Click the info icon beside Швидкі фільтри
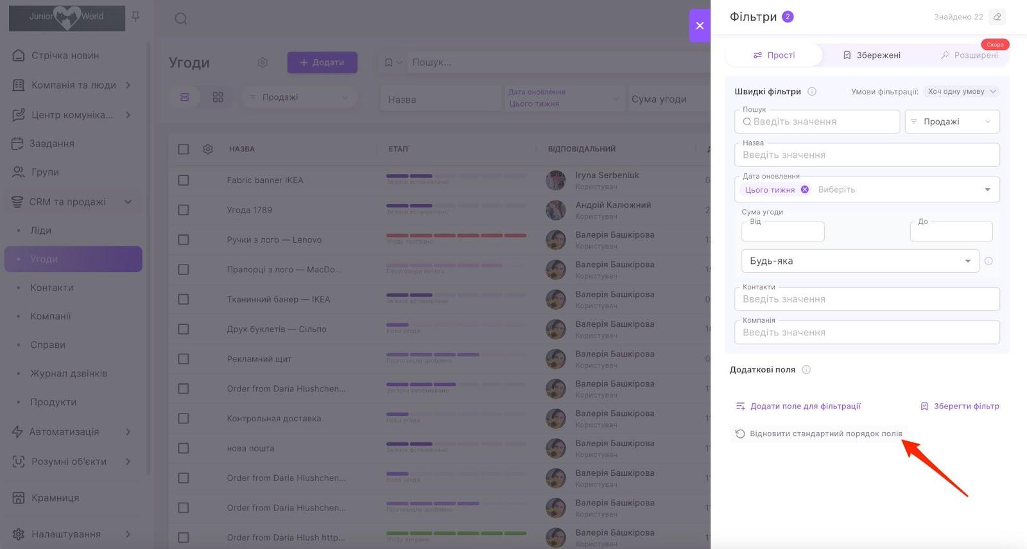Screen dimensions: 1027x549 (812, 91)
